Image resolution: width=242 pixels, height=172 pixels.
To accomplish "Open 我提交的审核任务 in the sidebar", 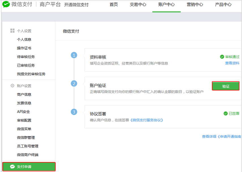I will point(31,74).
